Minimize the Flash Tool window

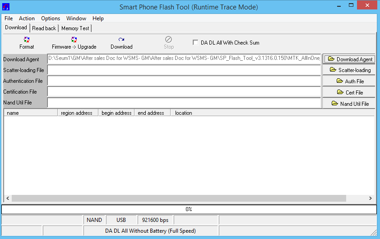(x=339, y=6)
